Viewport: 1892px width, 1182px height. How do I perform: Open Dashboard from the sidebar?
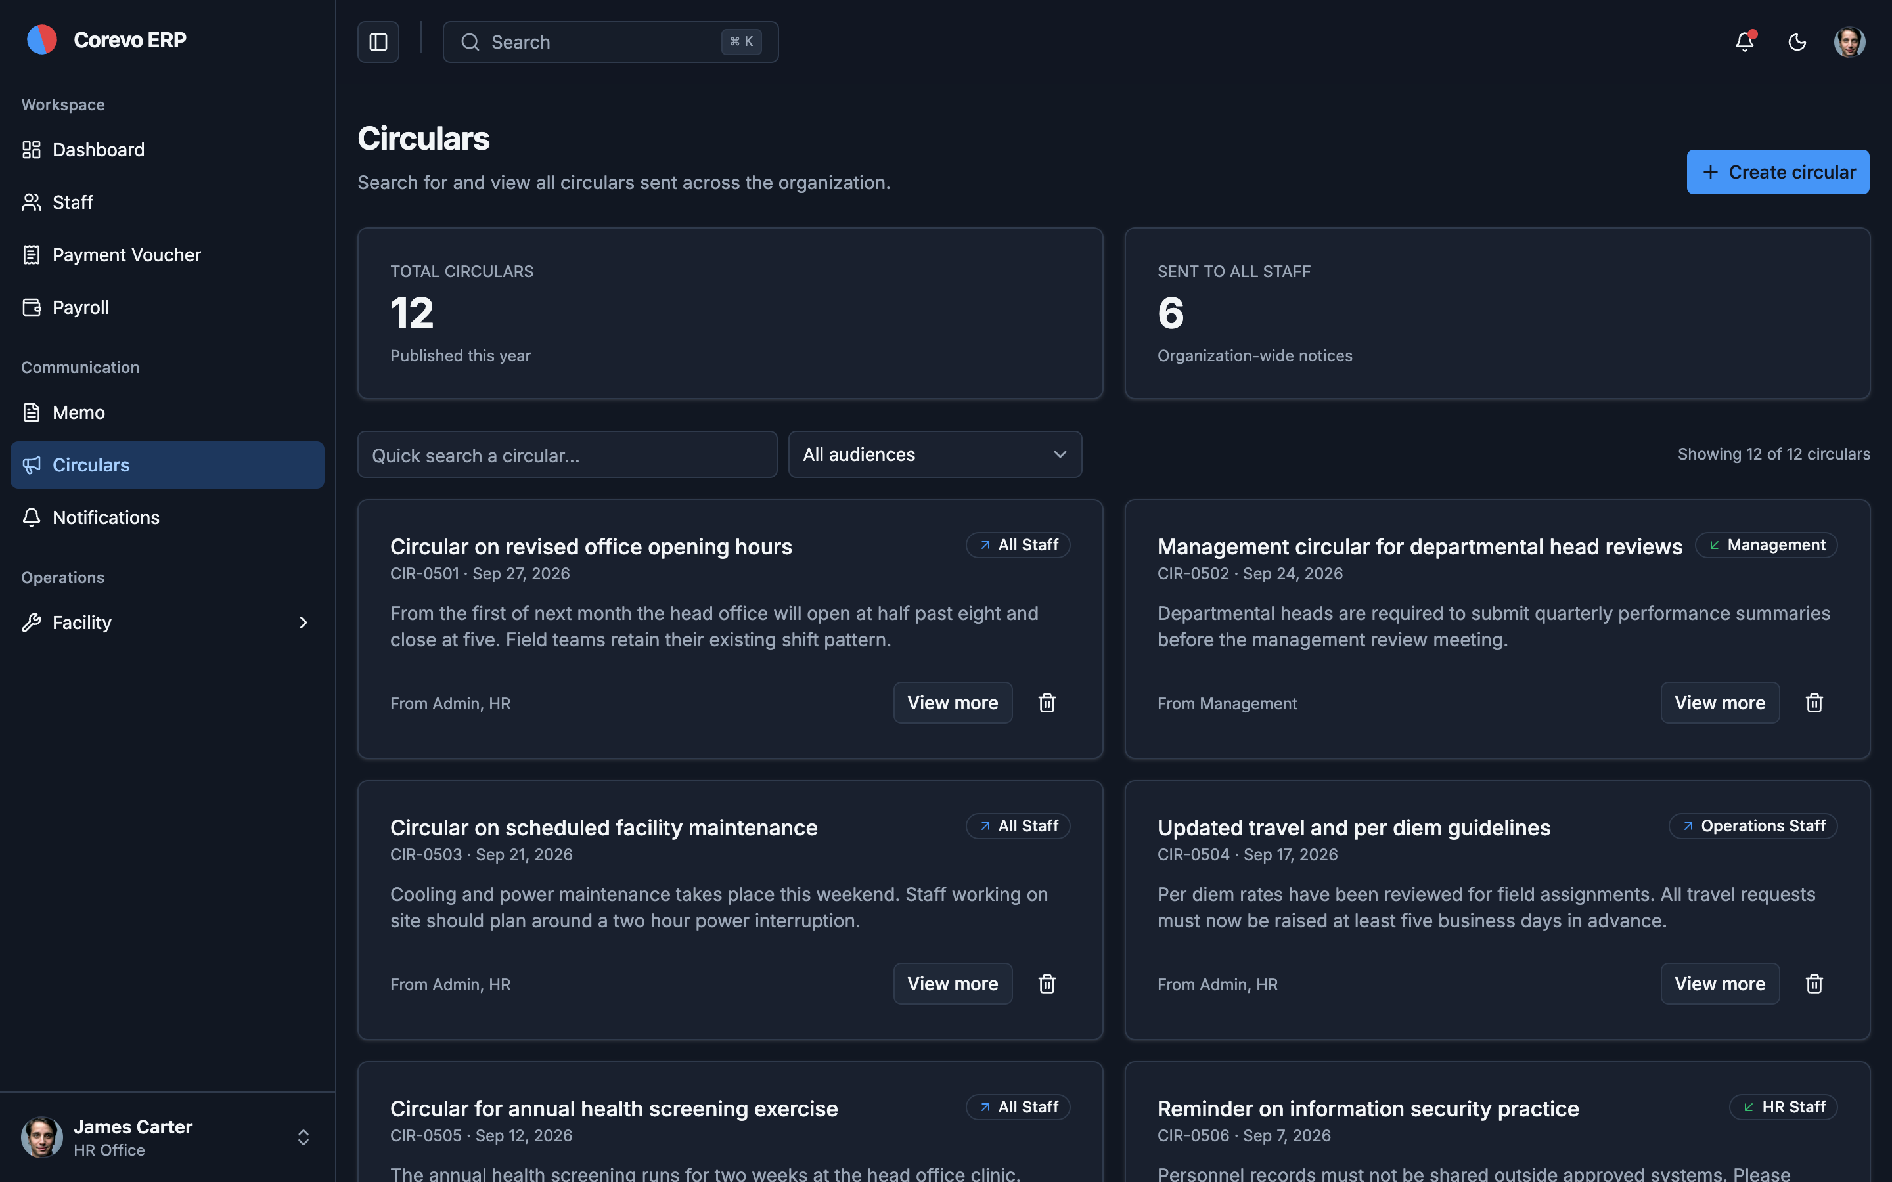pos(168,150)
